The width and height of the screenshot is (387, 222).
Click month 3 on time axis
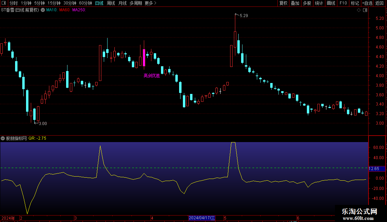(76, 218)
